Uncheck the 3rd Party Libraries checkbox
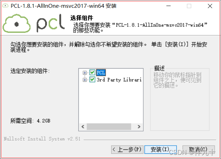This screenshot has width=221, height=159. [x=92, y=79]
